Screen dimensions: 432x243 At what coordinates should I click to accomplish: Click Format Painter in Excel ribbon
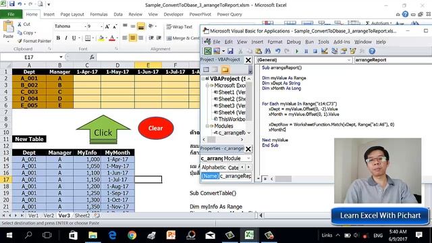click(x=34, y=40)
